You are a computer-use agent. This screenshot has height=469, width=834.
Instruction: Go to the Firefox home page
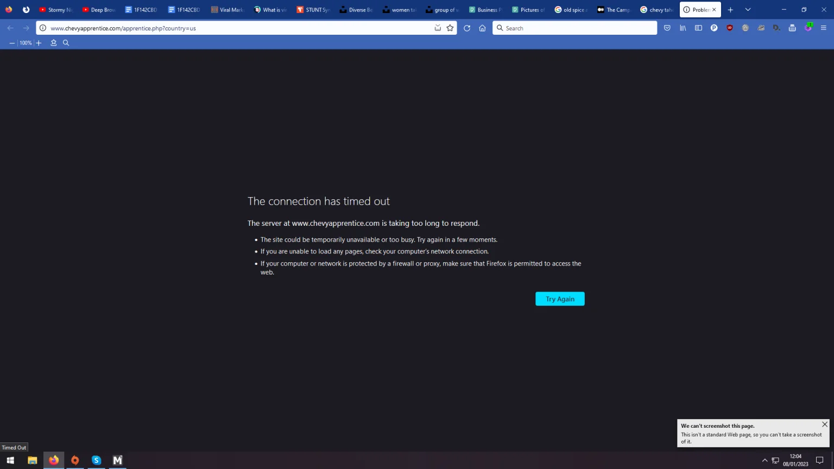pyautogui.click(x=482, y=28)
